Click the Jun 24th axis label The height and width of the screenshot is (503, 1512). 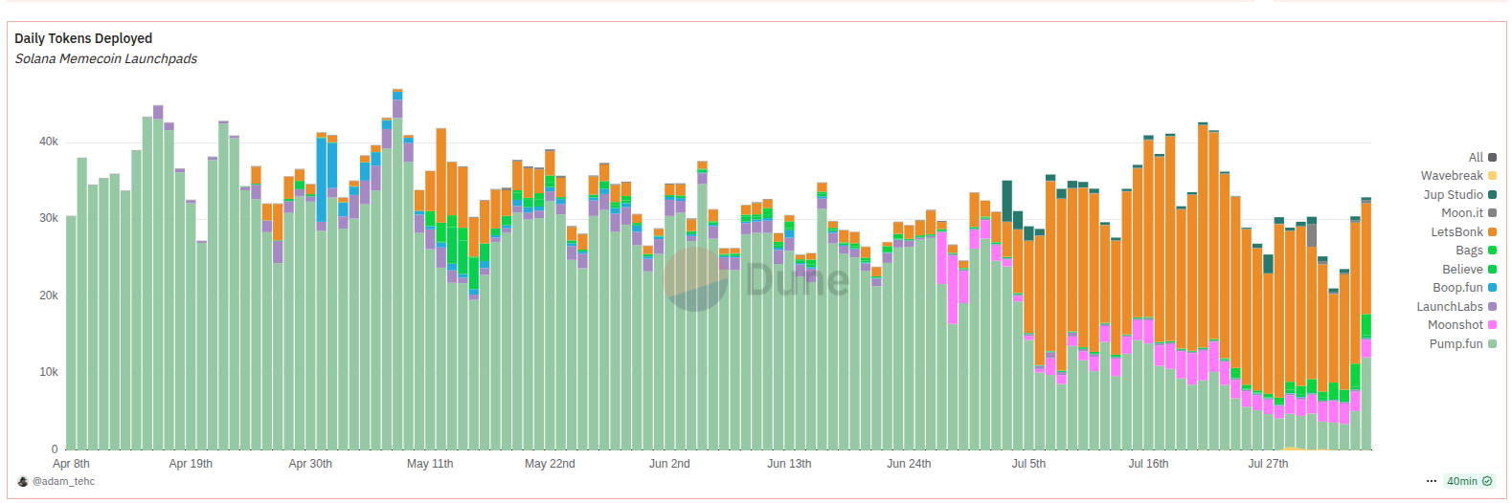(909, 463)
